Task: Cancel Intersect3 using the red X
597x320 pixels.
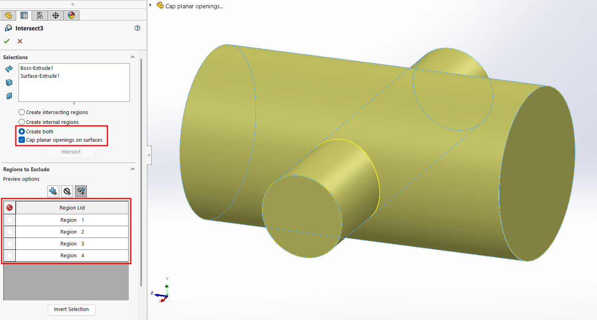Action: tap(20, 41)
